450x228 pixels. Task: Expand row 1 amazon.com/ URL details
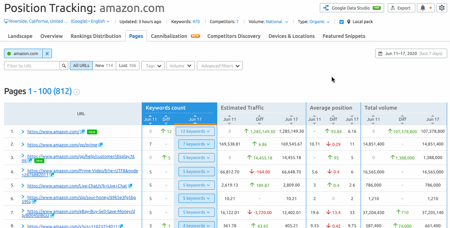[23, 132]
